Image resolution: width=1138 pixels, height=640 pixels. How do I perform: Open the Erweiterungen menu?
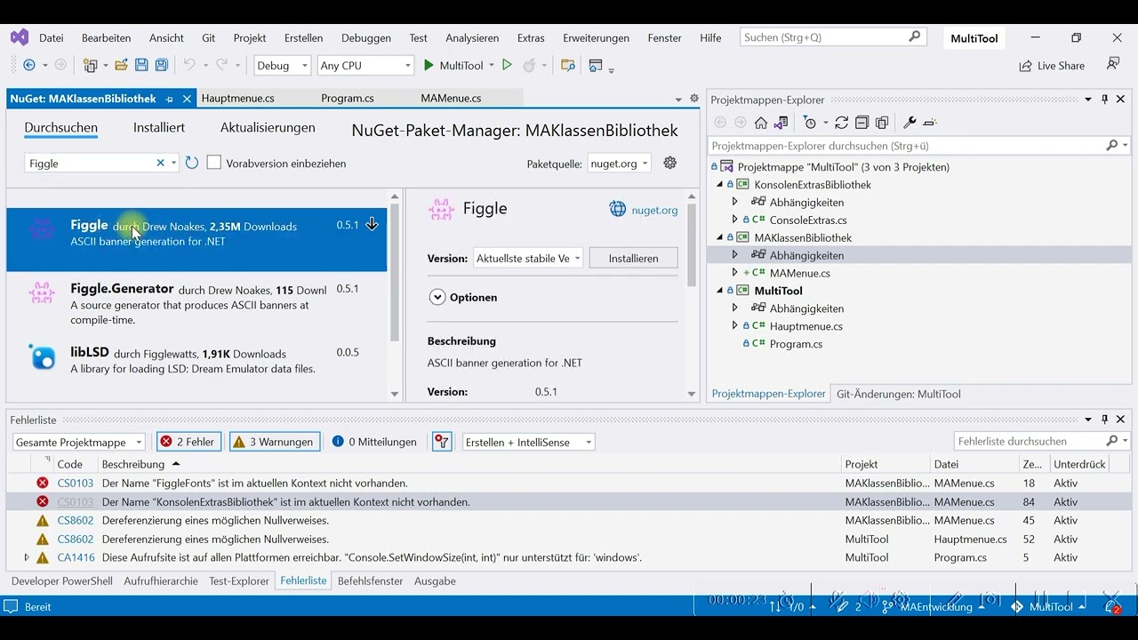coord(596,38)
